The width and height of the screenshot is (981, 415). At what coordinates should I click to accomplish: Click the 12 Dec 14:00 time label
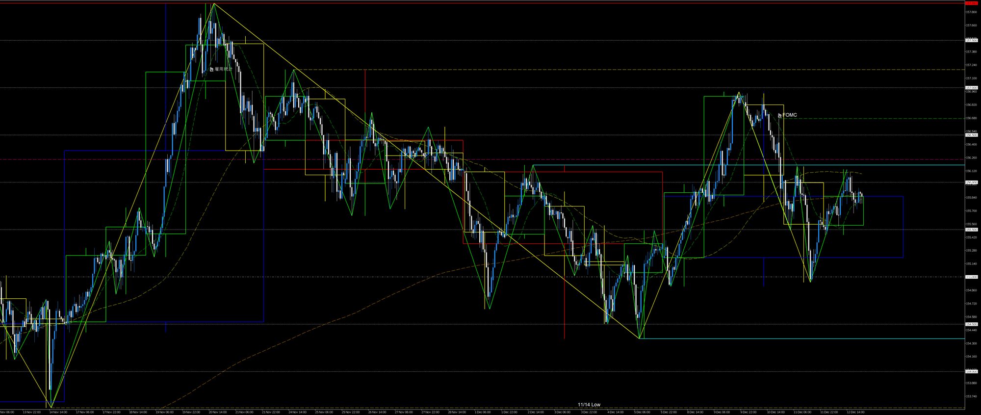[855, 412]
